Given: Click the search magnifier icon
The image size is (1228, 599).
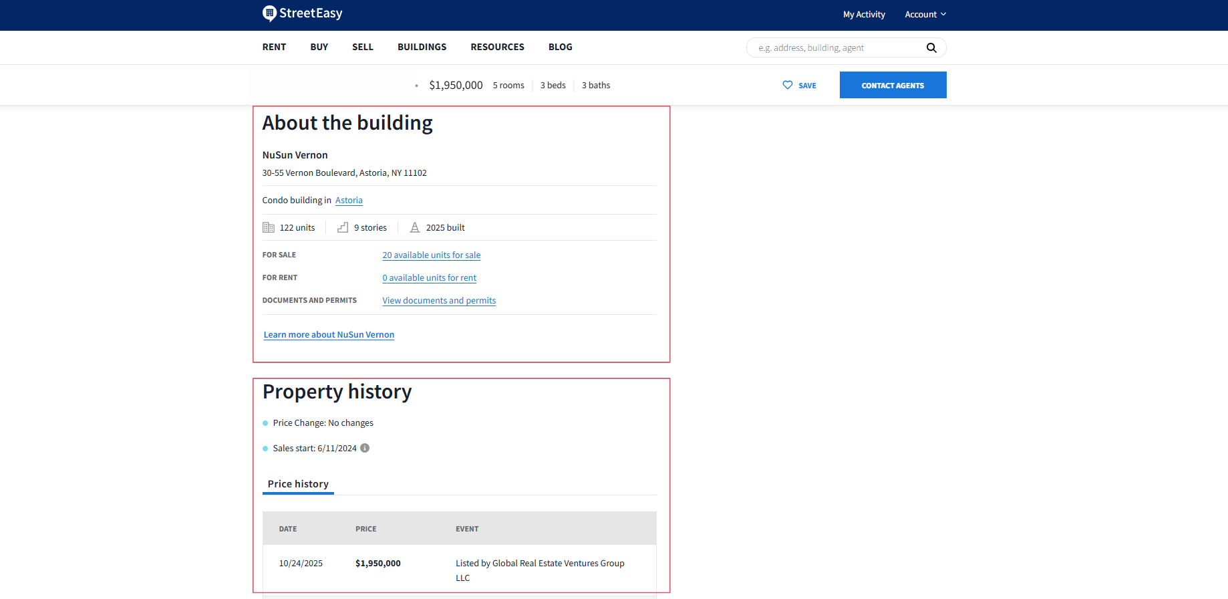Looking at the screenshot, I should 931,47.
